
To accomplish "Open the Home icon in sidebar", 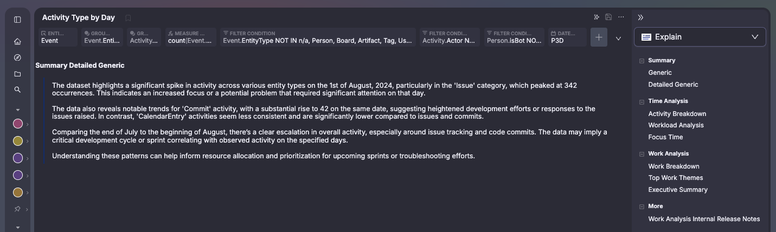I will 17,42.
